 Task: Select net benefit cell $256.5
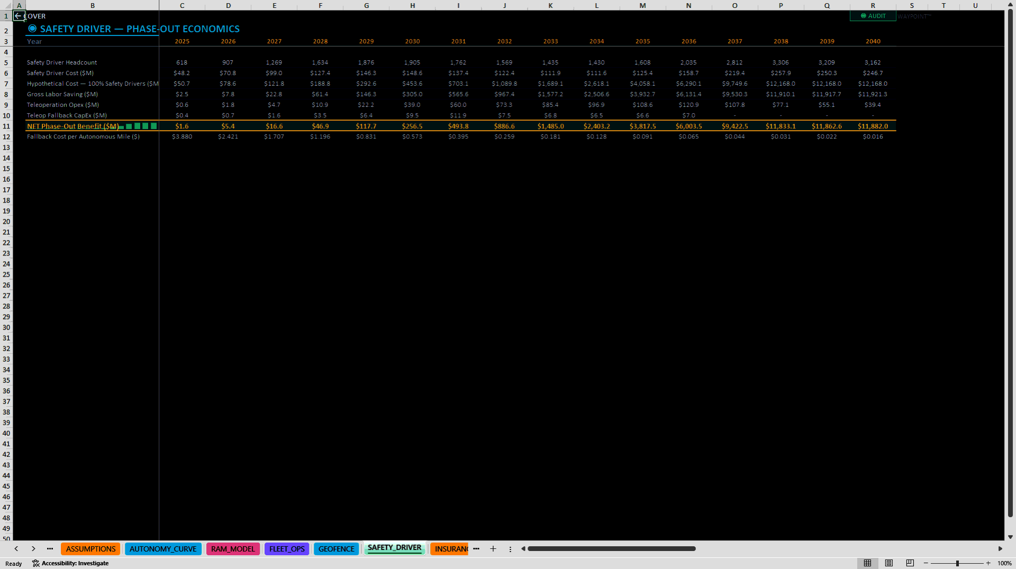click(x=412, y=126)
